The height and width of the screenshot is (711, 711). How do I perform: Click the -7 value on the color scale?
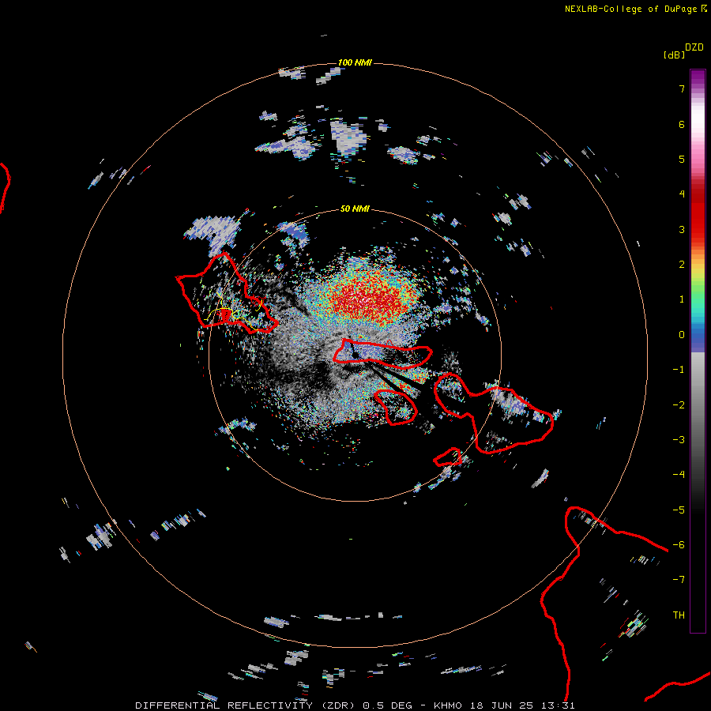coord(679,580)
